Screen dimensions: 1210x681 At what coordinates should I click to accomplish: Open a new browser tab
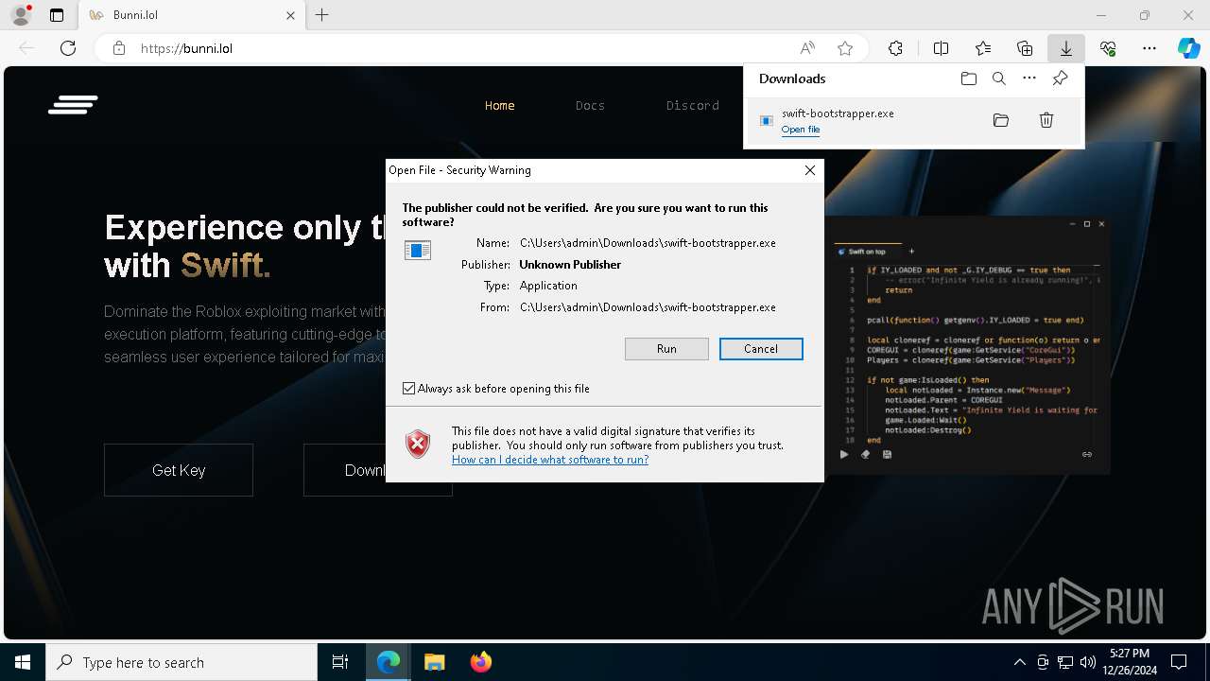[x=322, y=15]
